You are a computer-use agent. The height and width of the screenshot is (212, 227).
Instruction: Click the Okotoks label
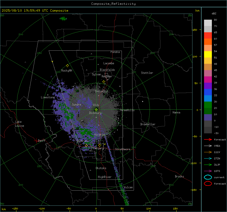[x=101, y=168]
